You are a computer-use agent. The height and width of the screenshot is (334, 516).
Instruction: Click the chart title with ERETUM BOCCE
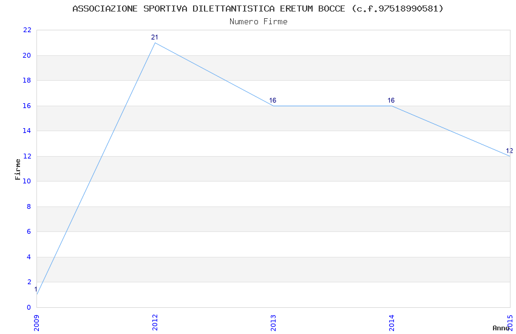258,9
